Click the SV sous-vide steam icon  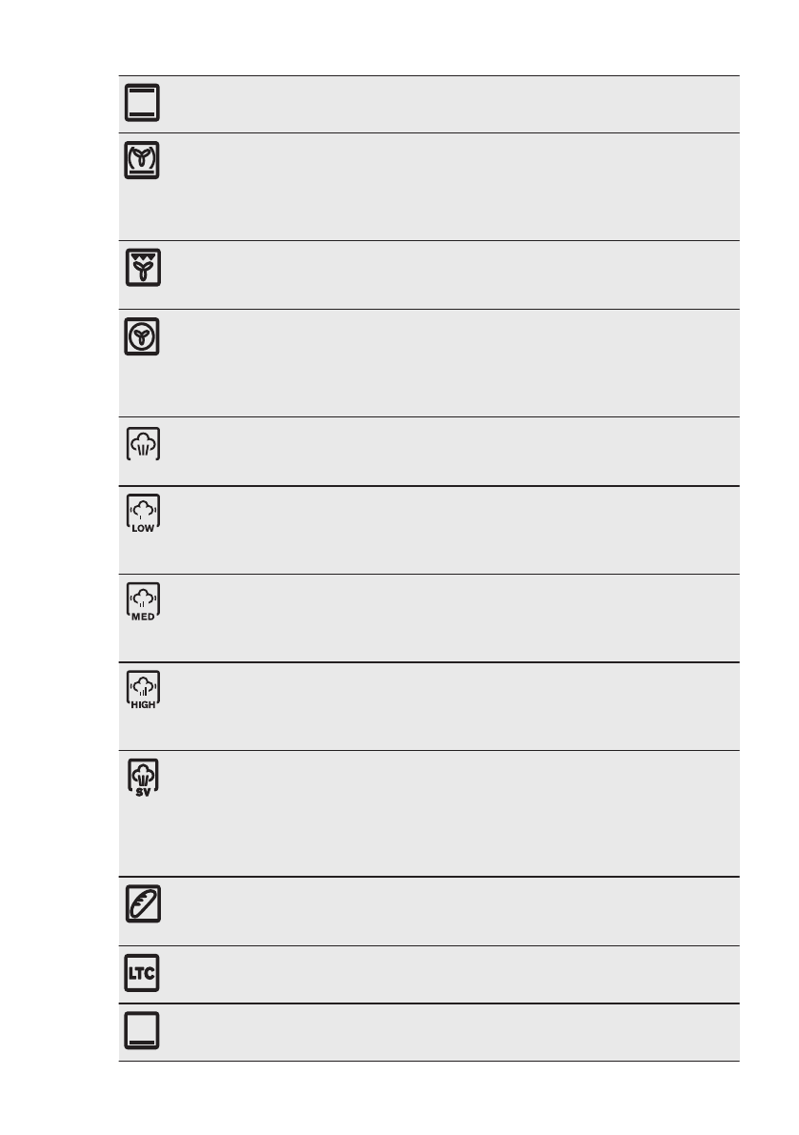(x=142, y=779)
